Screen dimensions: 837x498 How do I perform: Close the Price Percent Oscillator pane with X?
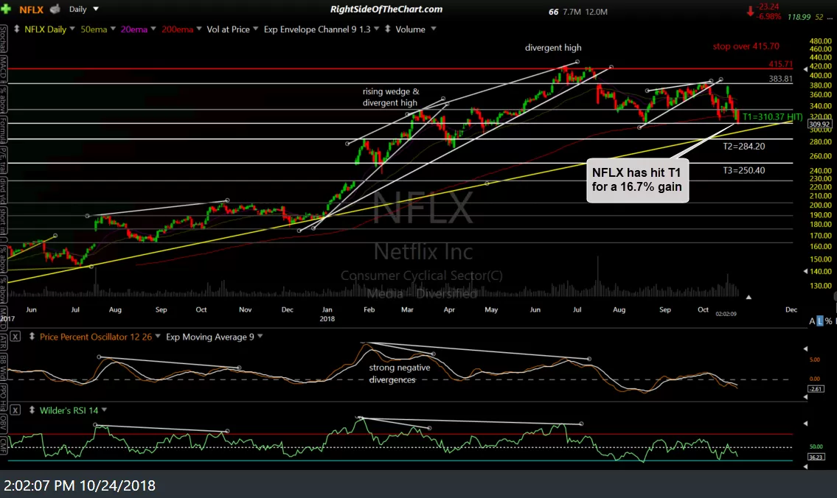click(x=15, y=337)
